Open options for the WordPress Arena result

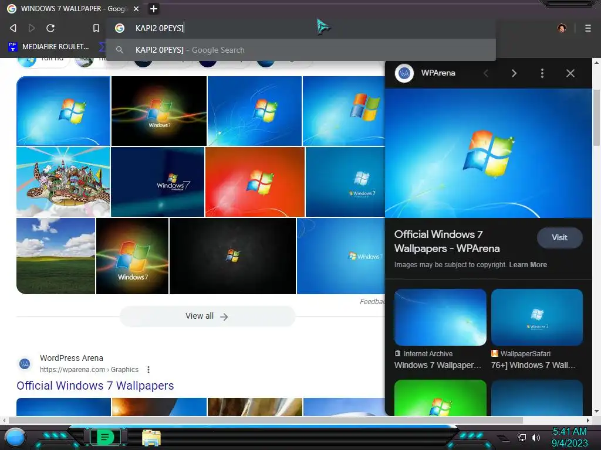(148, 370)
